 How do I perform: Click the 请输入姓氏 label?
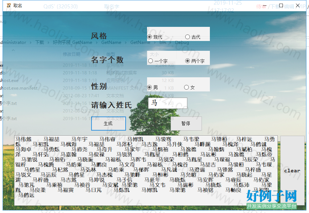pos(111,105)
